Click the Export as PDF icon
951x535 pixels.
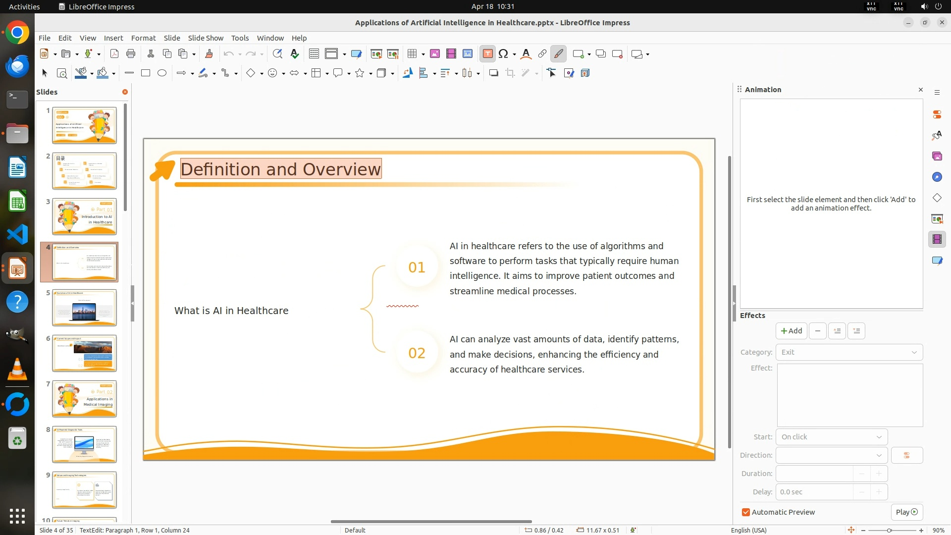(x=114, y=54)
